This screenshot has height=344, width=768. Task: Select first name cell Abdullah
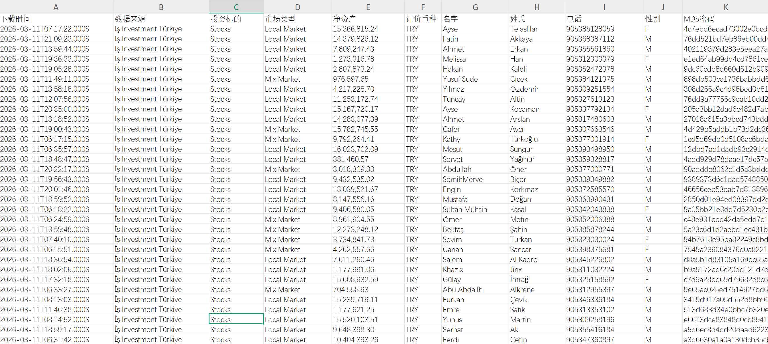(x=475, y=169)
